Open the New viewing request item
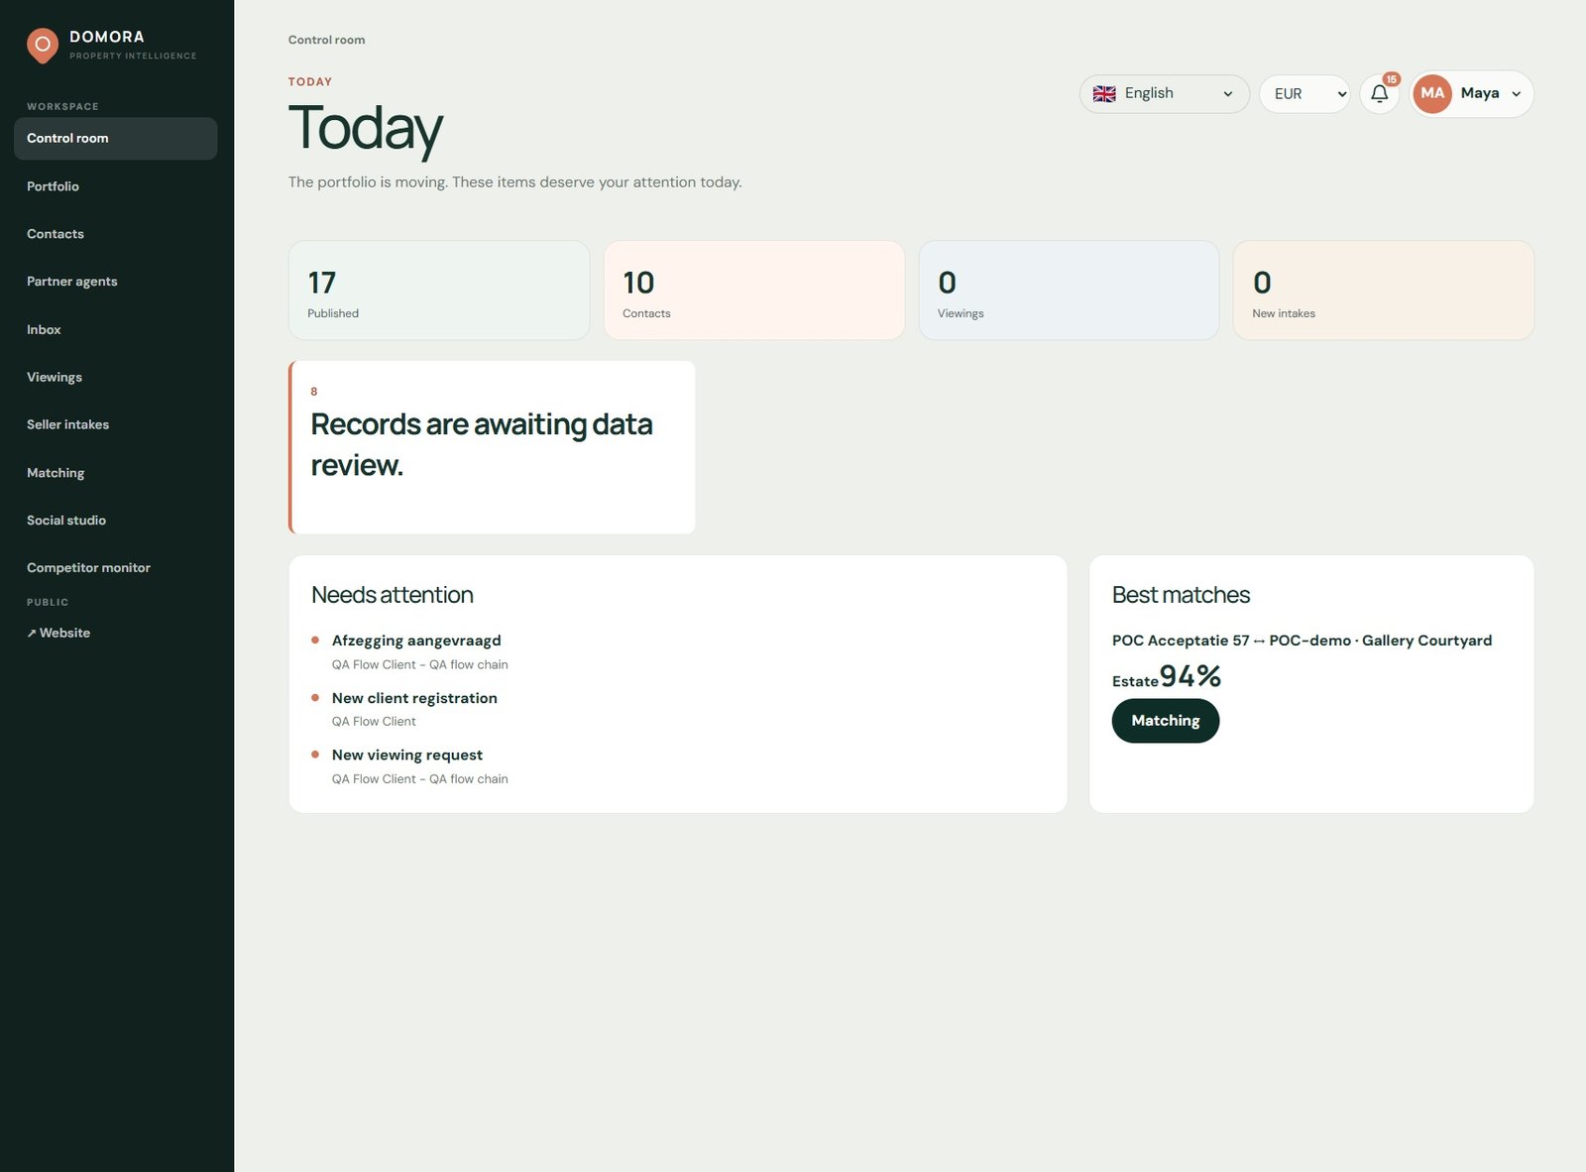 [x=407, y=755]
